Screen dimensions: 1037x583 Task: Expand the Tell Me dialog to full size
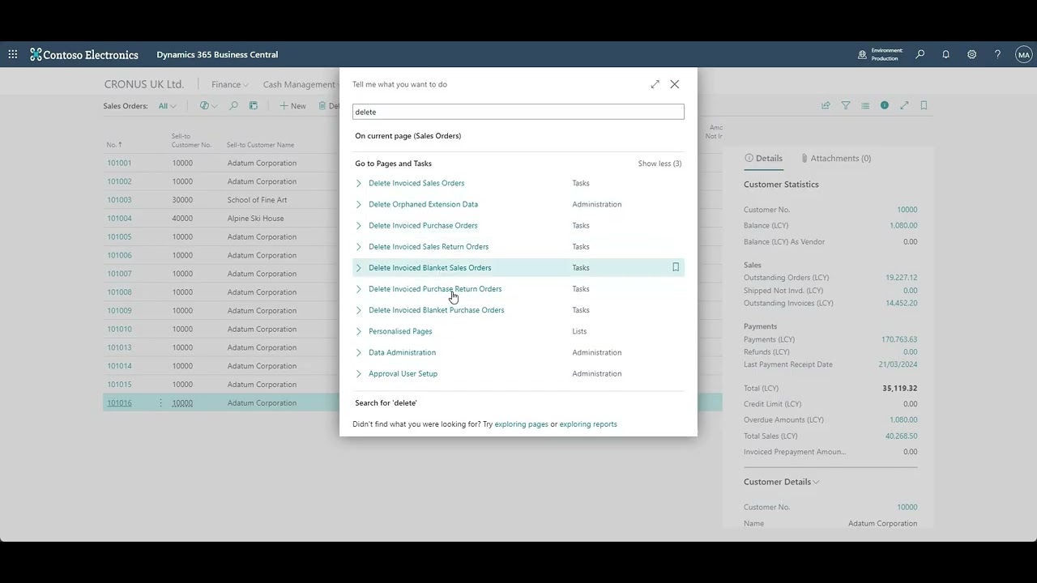655,84
